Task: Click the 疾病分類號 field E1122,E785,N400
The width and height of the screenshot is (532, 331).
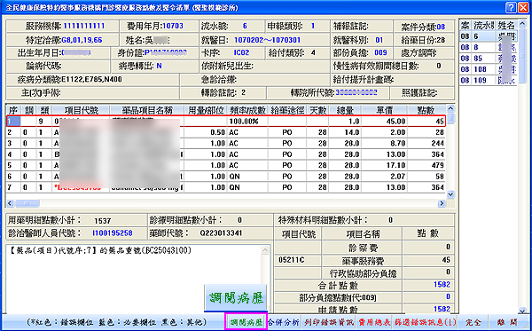Action: [x=91, y=80]
